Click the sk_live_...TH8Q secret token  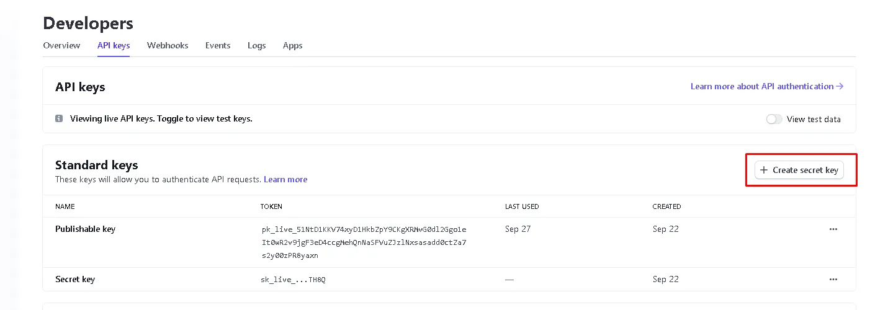point(293,280)
